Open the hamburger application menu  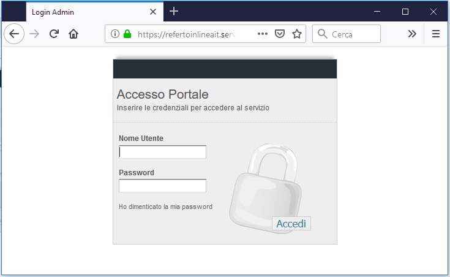click(x=436, y=34)
